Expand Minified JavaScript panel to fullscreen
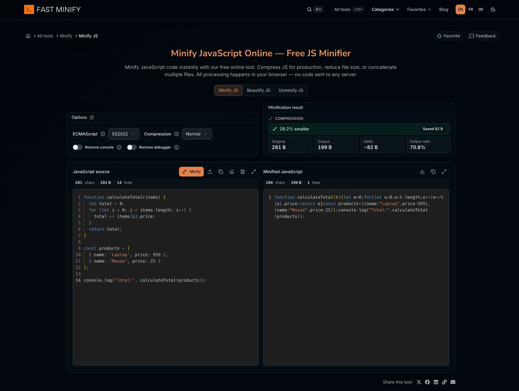 click(444, 172)
